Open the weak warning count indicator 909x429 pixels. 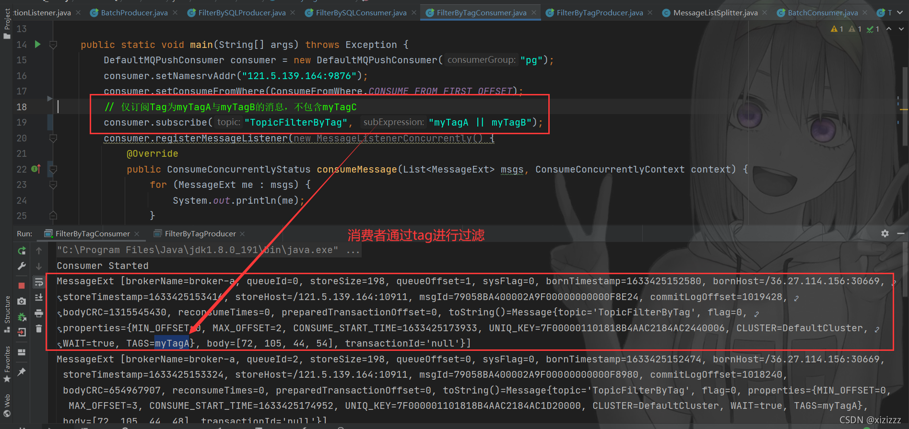[855, 29]
